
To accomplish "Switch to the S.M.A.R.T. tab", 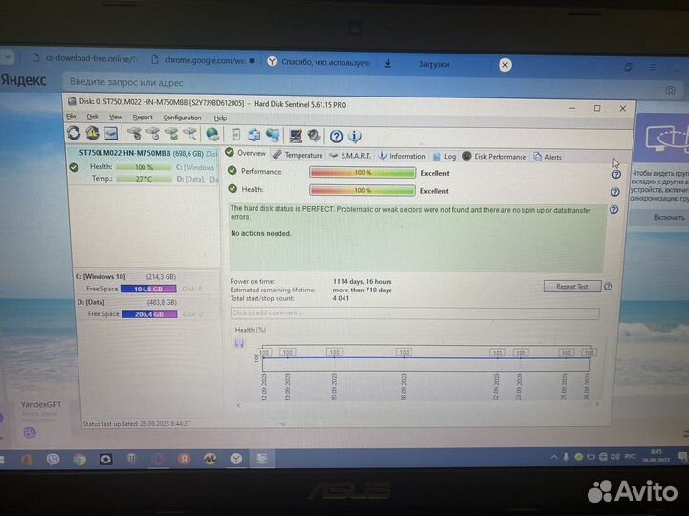I will pyautogui.click(x=350, y=156).
